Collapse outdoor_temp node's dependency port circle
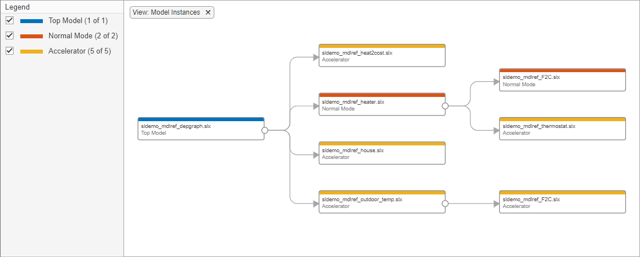The image size is (640, 257). pyautogui.click(x=445, y=203)
